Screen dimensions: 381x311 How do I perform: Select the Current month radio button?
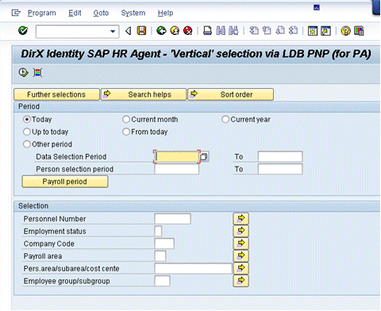[x=126, y=120]
